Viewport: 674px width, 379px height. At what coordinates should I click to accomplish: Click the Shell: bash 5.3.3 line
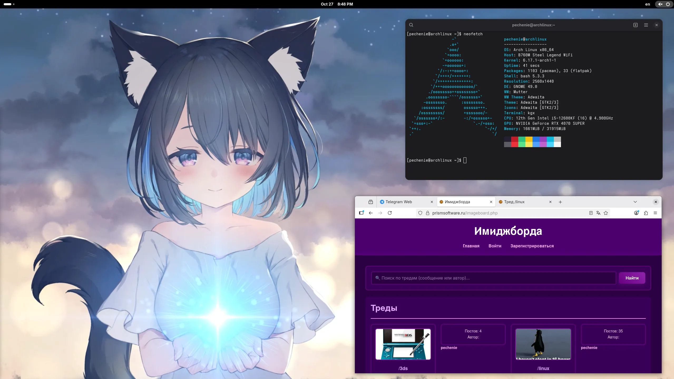(x=524, y=76)
